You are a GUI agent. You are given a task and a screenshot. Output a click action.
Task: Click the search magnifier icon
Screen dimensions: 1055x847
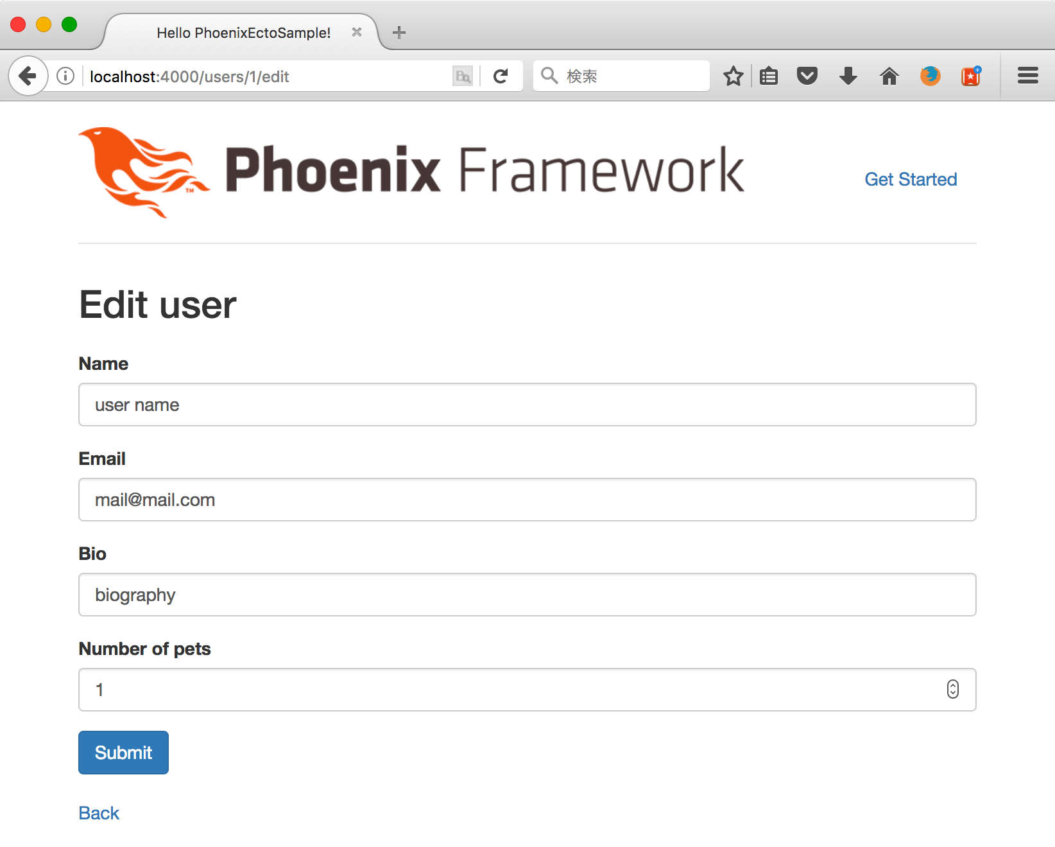coord(549,76)
